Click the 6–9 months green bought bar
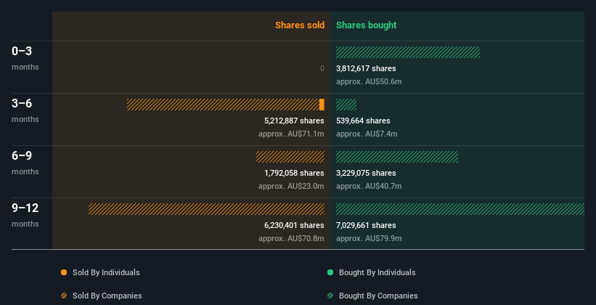596x305 pixels. tap(397, 157)
